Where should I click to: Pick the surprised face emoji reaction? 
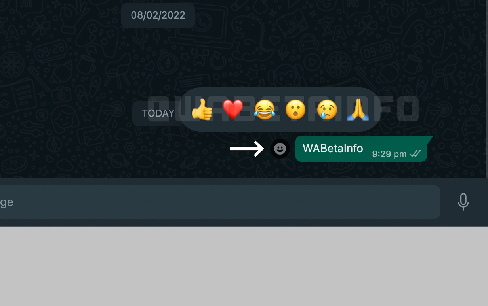[x=295, y=110]
